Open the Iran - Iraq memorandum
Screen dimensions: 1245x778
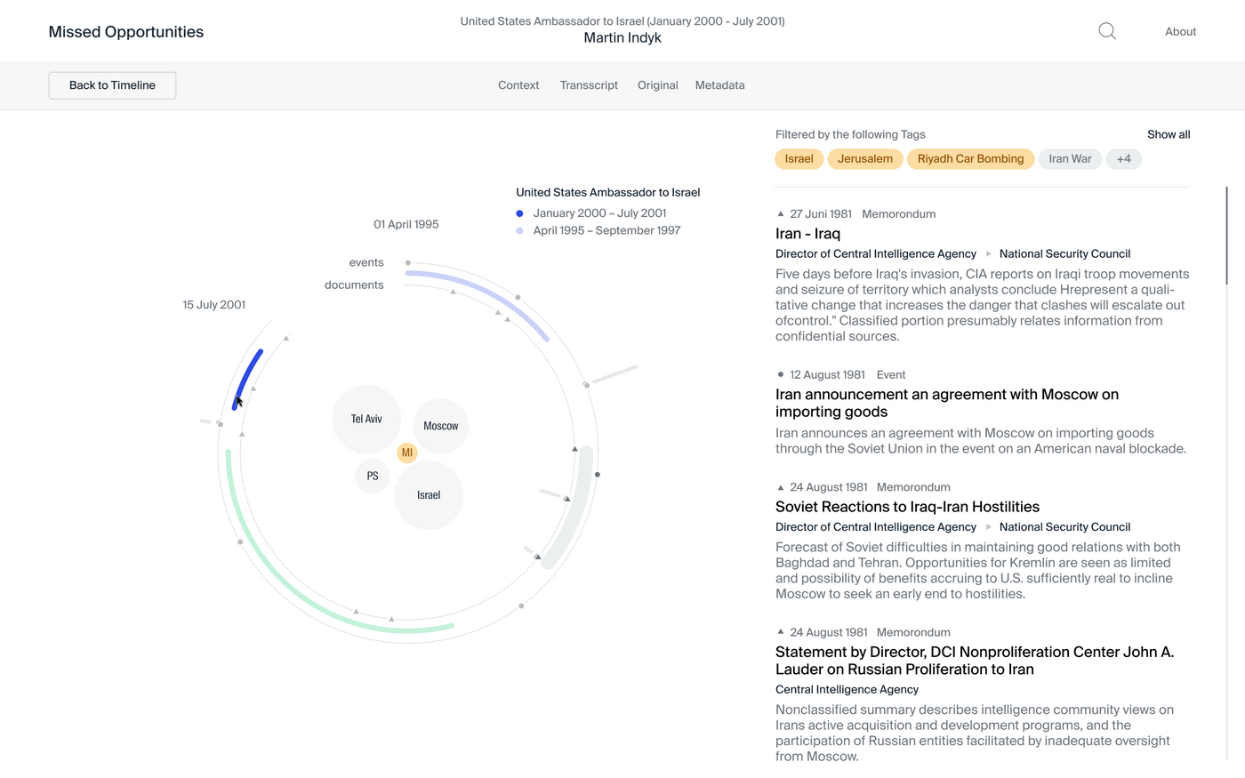pyautogui.click(x=807, y=234)
